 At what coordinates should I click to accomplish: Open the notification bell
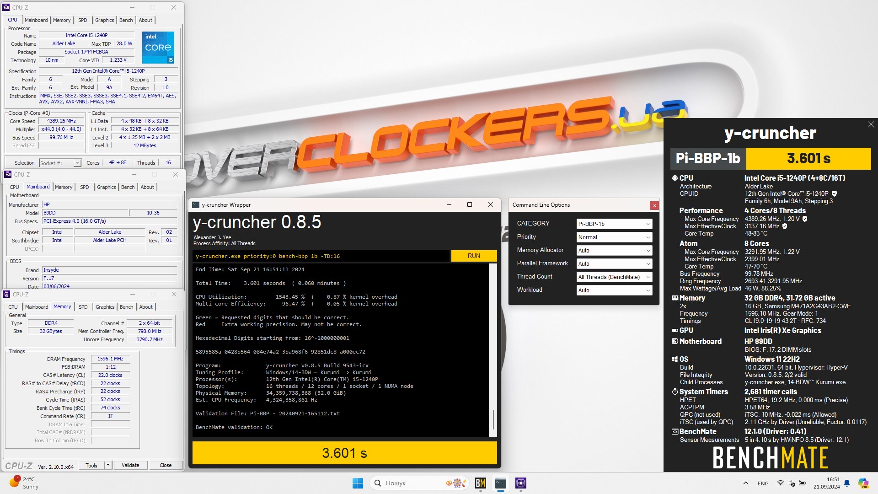click(x=847, y=483)
